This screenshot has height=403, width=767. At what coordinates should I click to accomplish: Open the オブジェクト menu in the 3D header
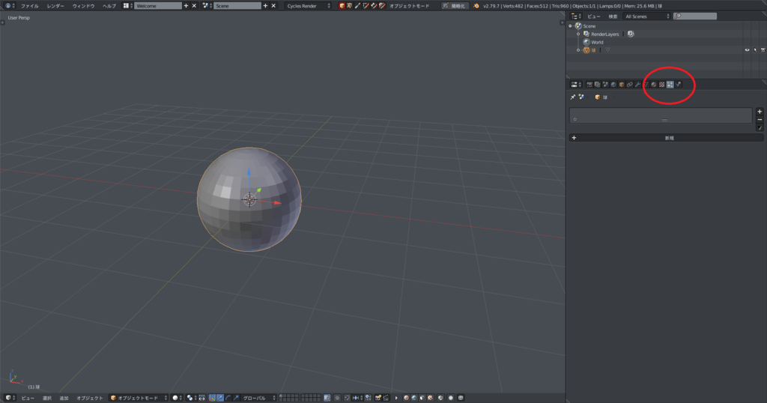click(x=90, y=398)
